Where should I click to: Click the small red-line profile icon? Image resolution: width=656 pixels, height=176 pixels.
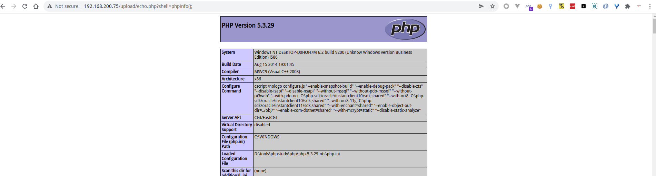[x=639, y=6]
